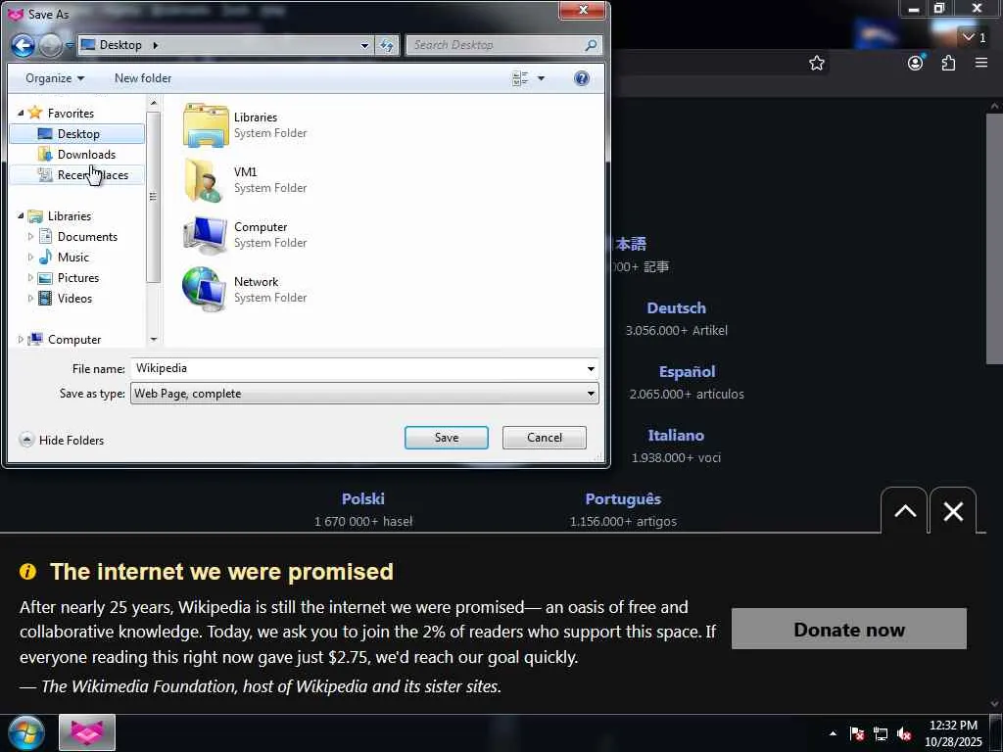Click the search magnifier in Search Desktop box

tap(591, 45)
